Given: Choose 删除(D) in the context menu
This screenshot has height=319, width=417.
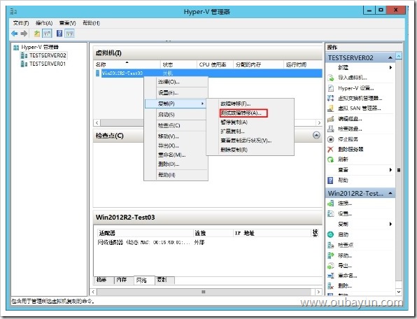Looking at the screenshot, I should coord(176,164).
